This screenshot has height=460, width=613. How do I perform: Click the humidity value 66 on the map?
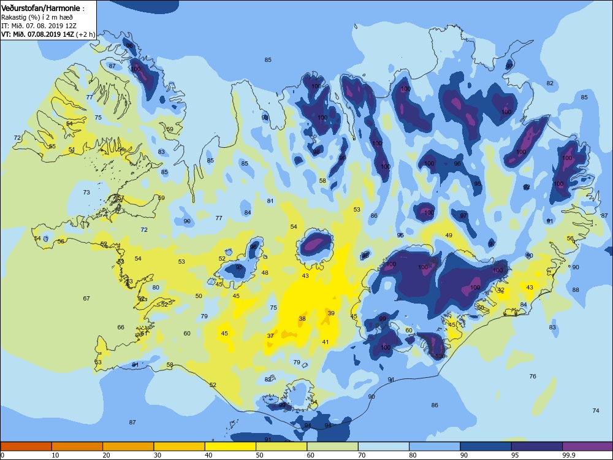coord(121,327)
